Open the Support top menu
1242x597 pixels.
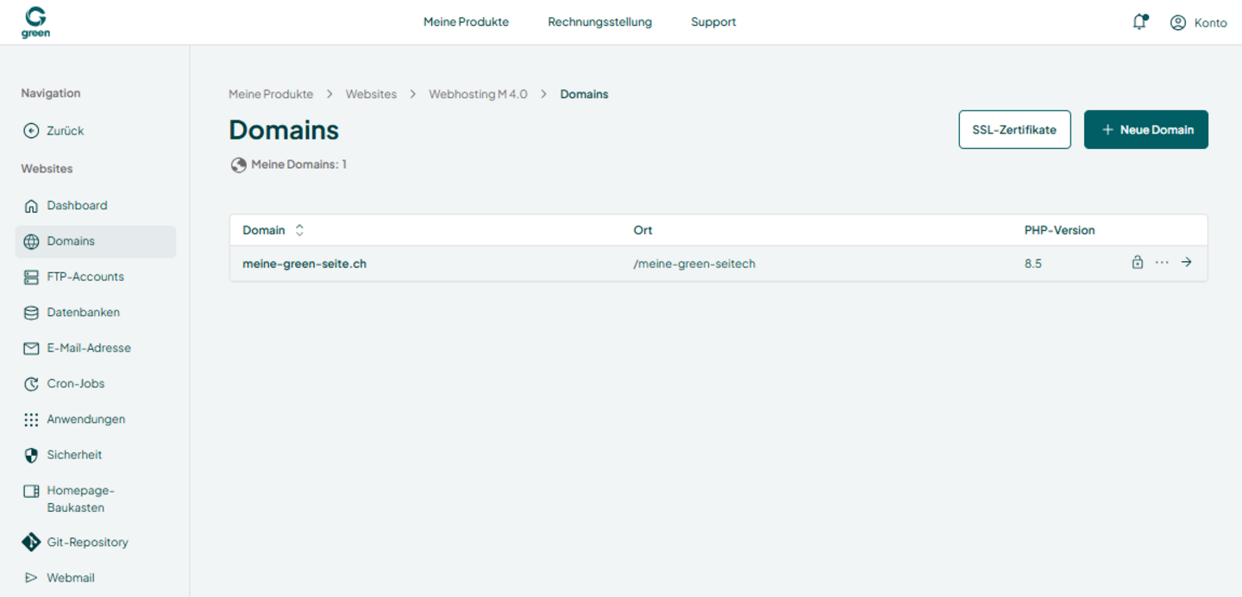point(713,22)
